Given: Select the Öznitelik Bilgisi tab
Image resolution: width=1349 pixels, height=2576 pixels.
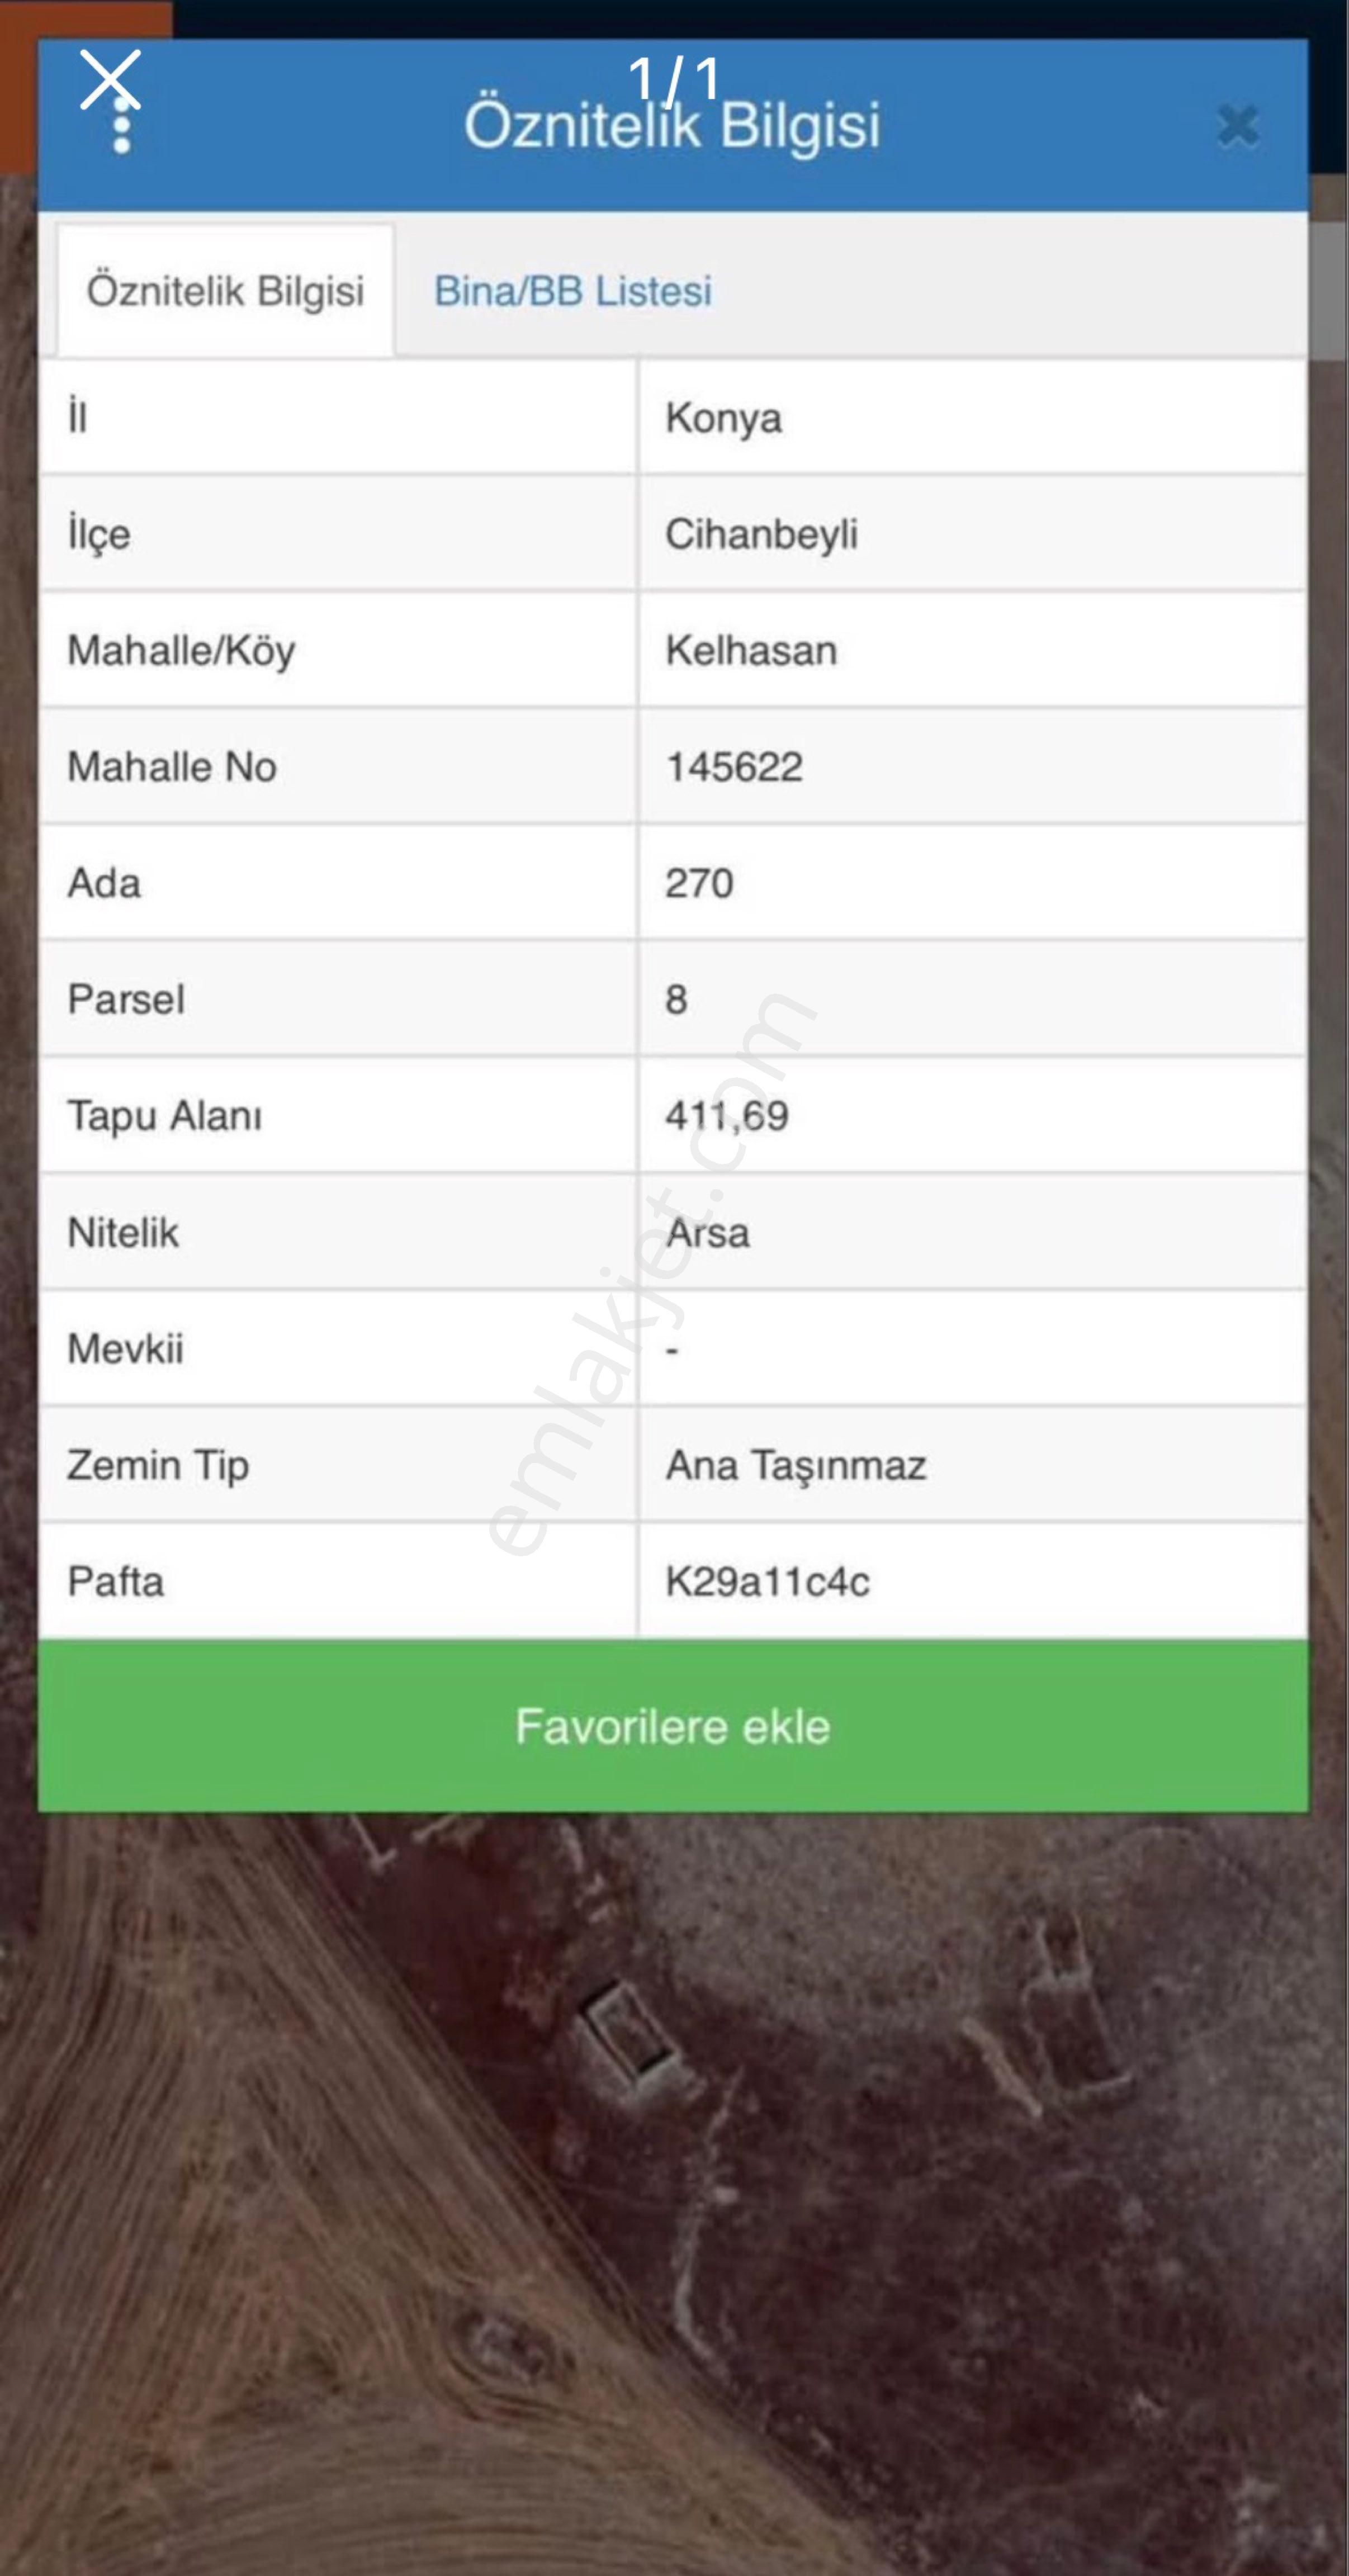Looking at the screenshot, I should (225, 291).
